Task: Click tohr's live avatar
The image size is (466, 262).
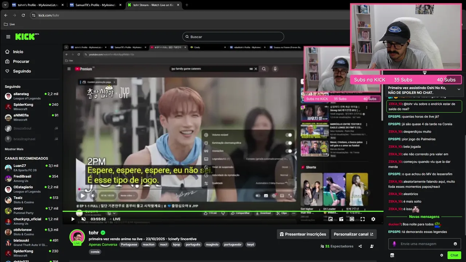Action: (77, 237)
